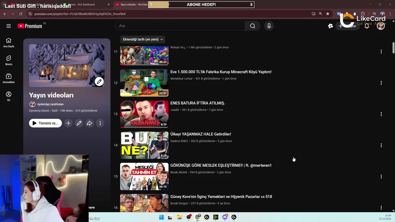Open options for video 11 by Noluyo Ya
The image size is (395, 222).
click(381, 51)
